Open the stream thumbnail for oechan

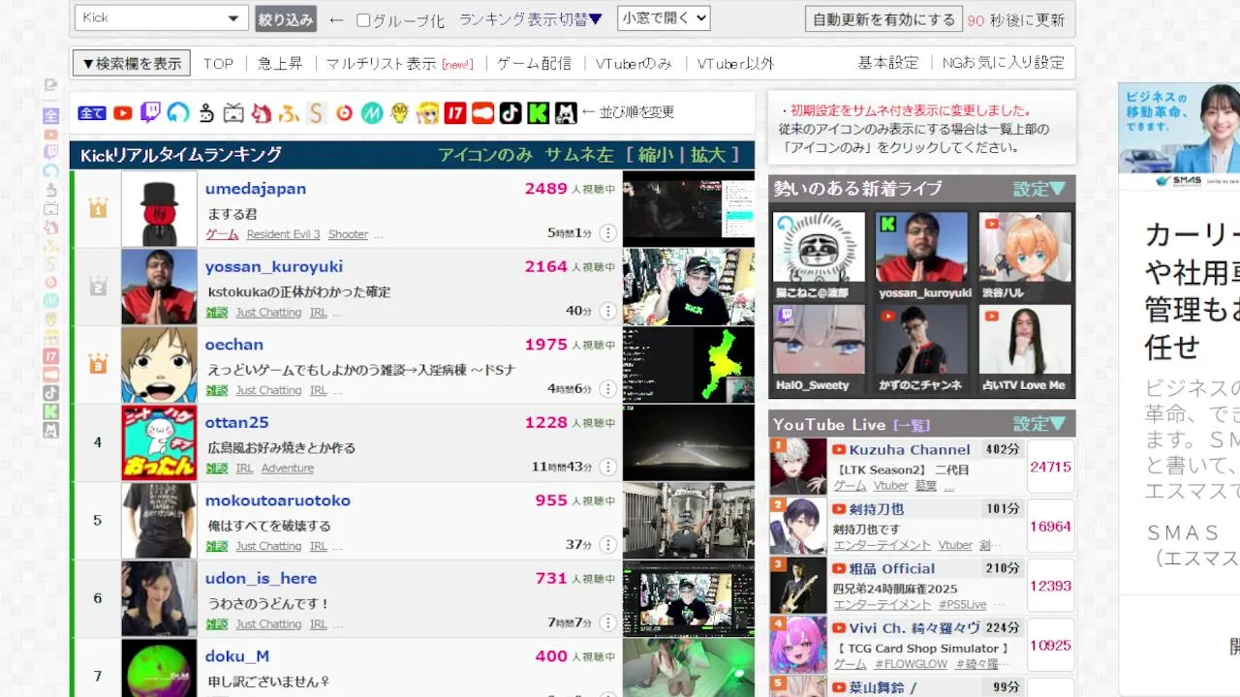688,365
